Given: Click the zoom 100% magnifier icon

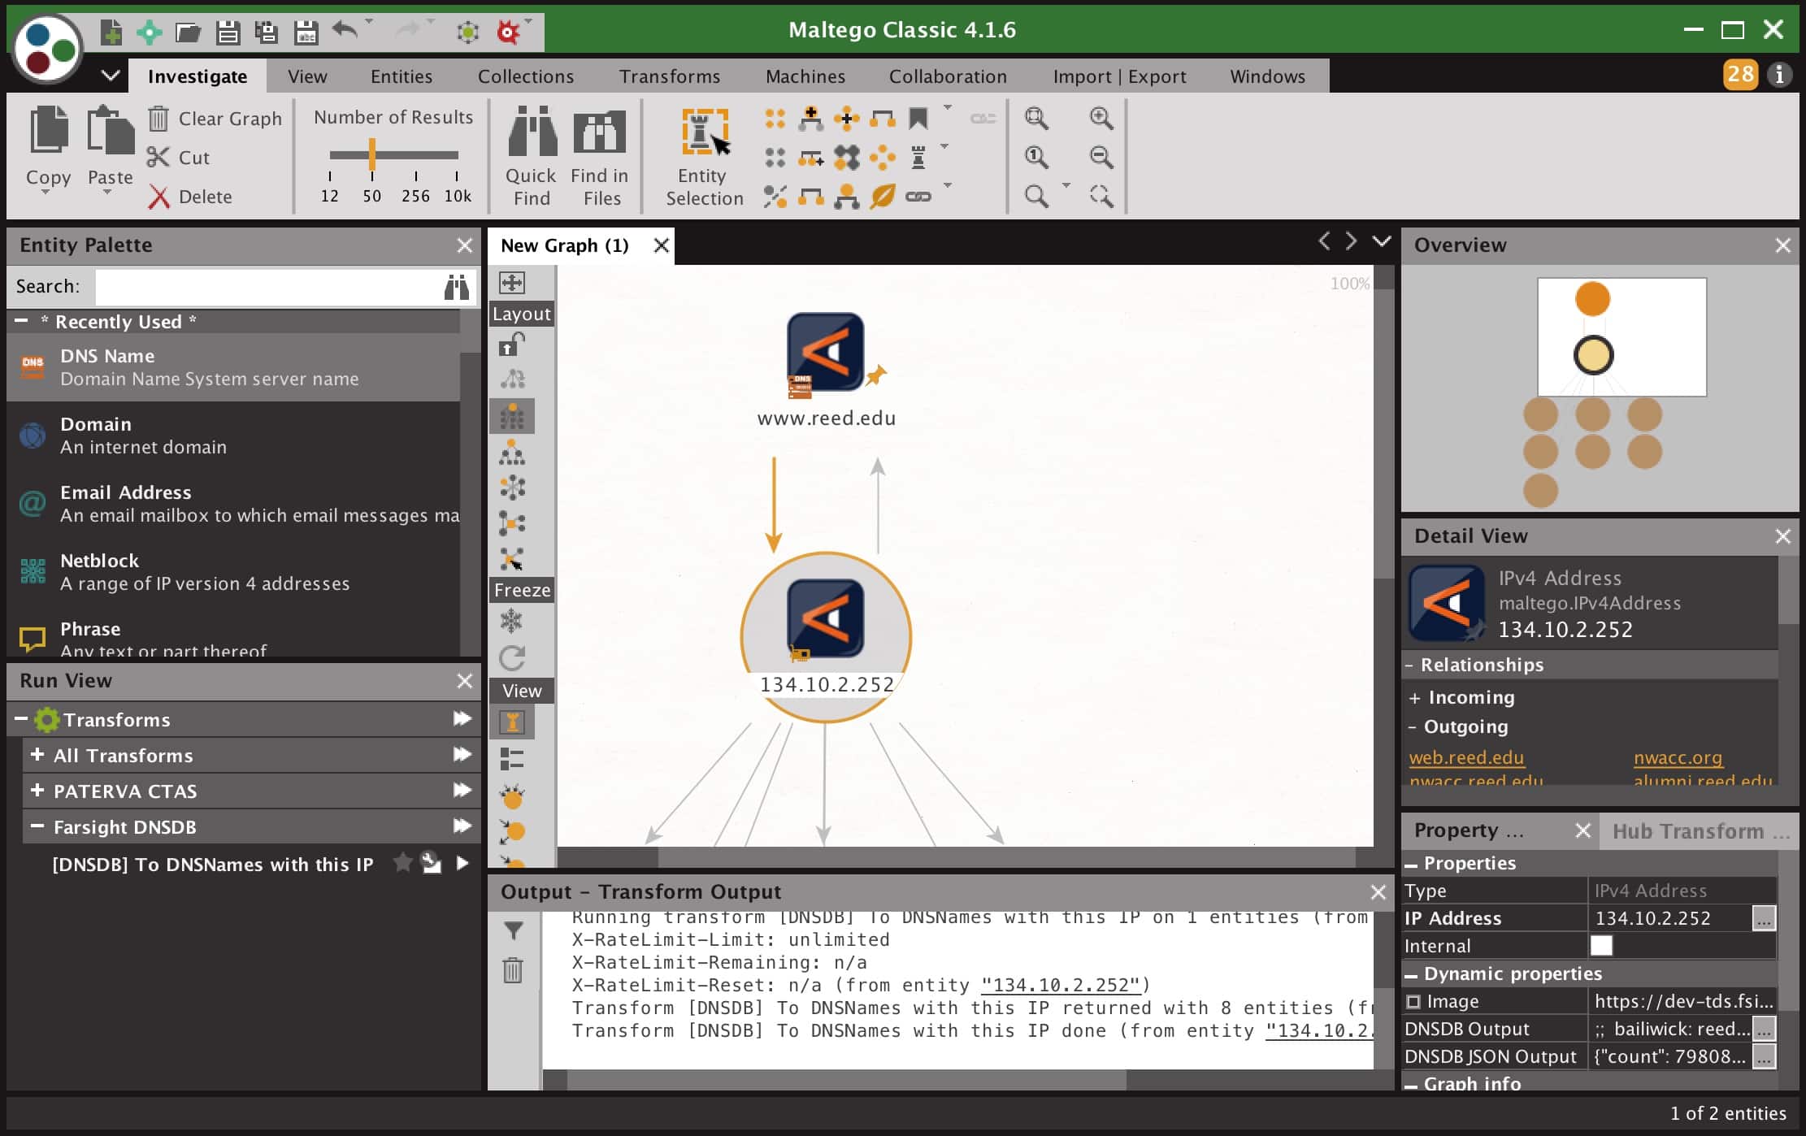Looking at the screenshot, I should (x=1036, y=157).
